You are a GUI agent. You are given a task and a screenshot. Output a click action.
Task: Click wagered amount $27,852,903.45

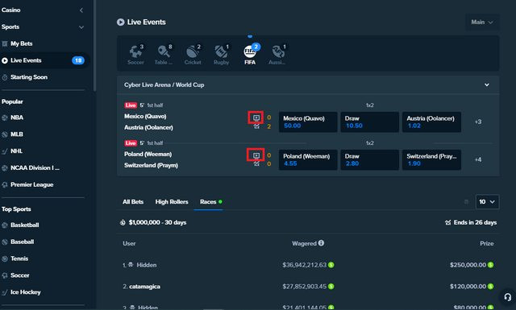click(x=305, y=287)
